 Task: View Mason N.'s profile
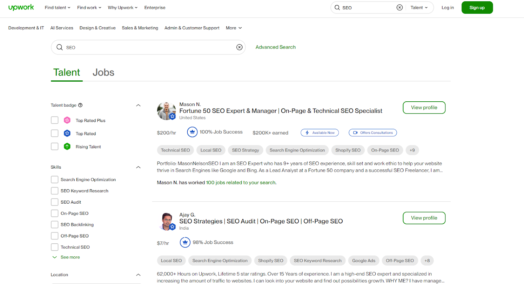(424, 108)
